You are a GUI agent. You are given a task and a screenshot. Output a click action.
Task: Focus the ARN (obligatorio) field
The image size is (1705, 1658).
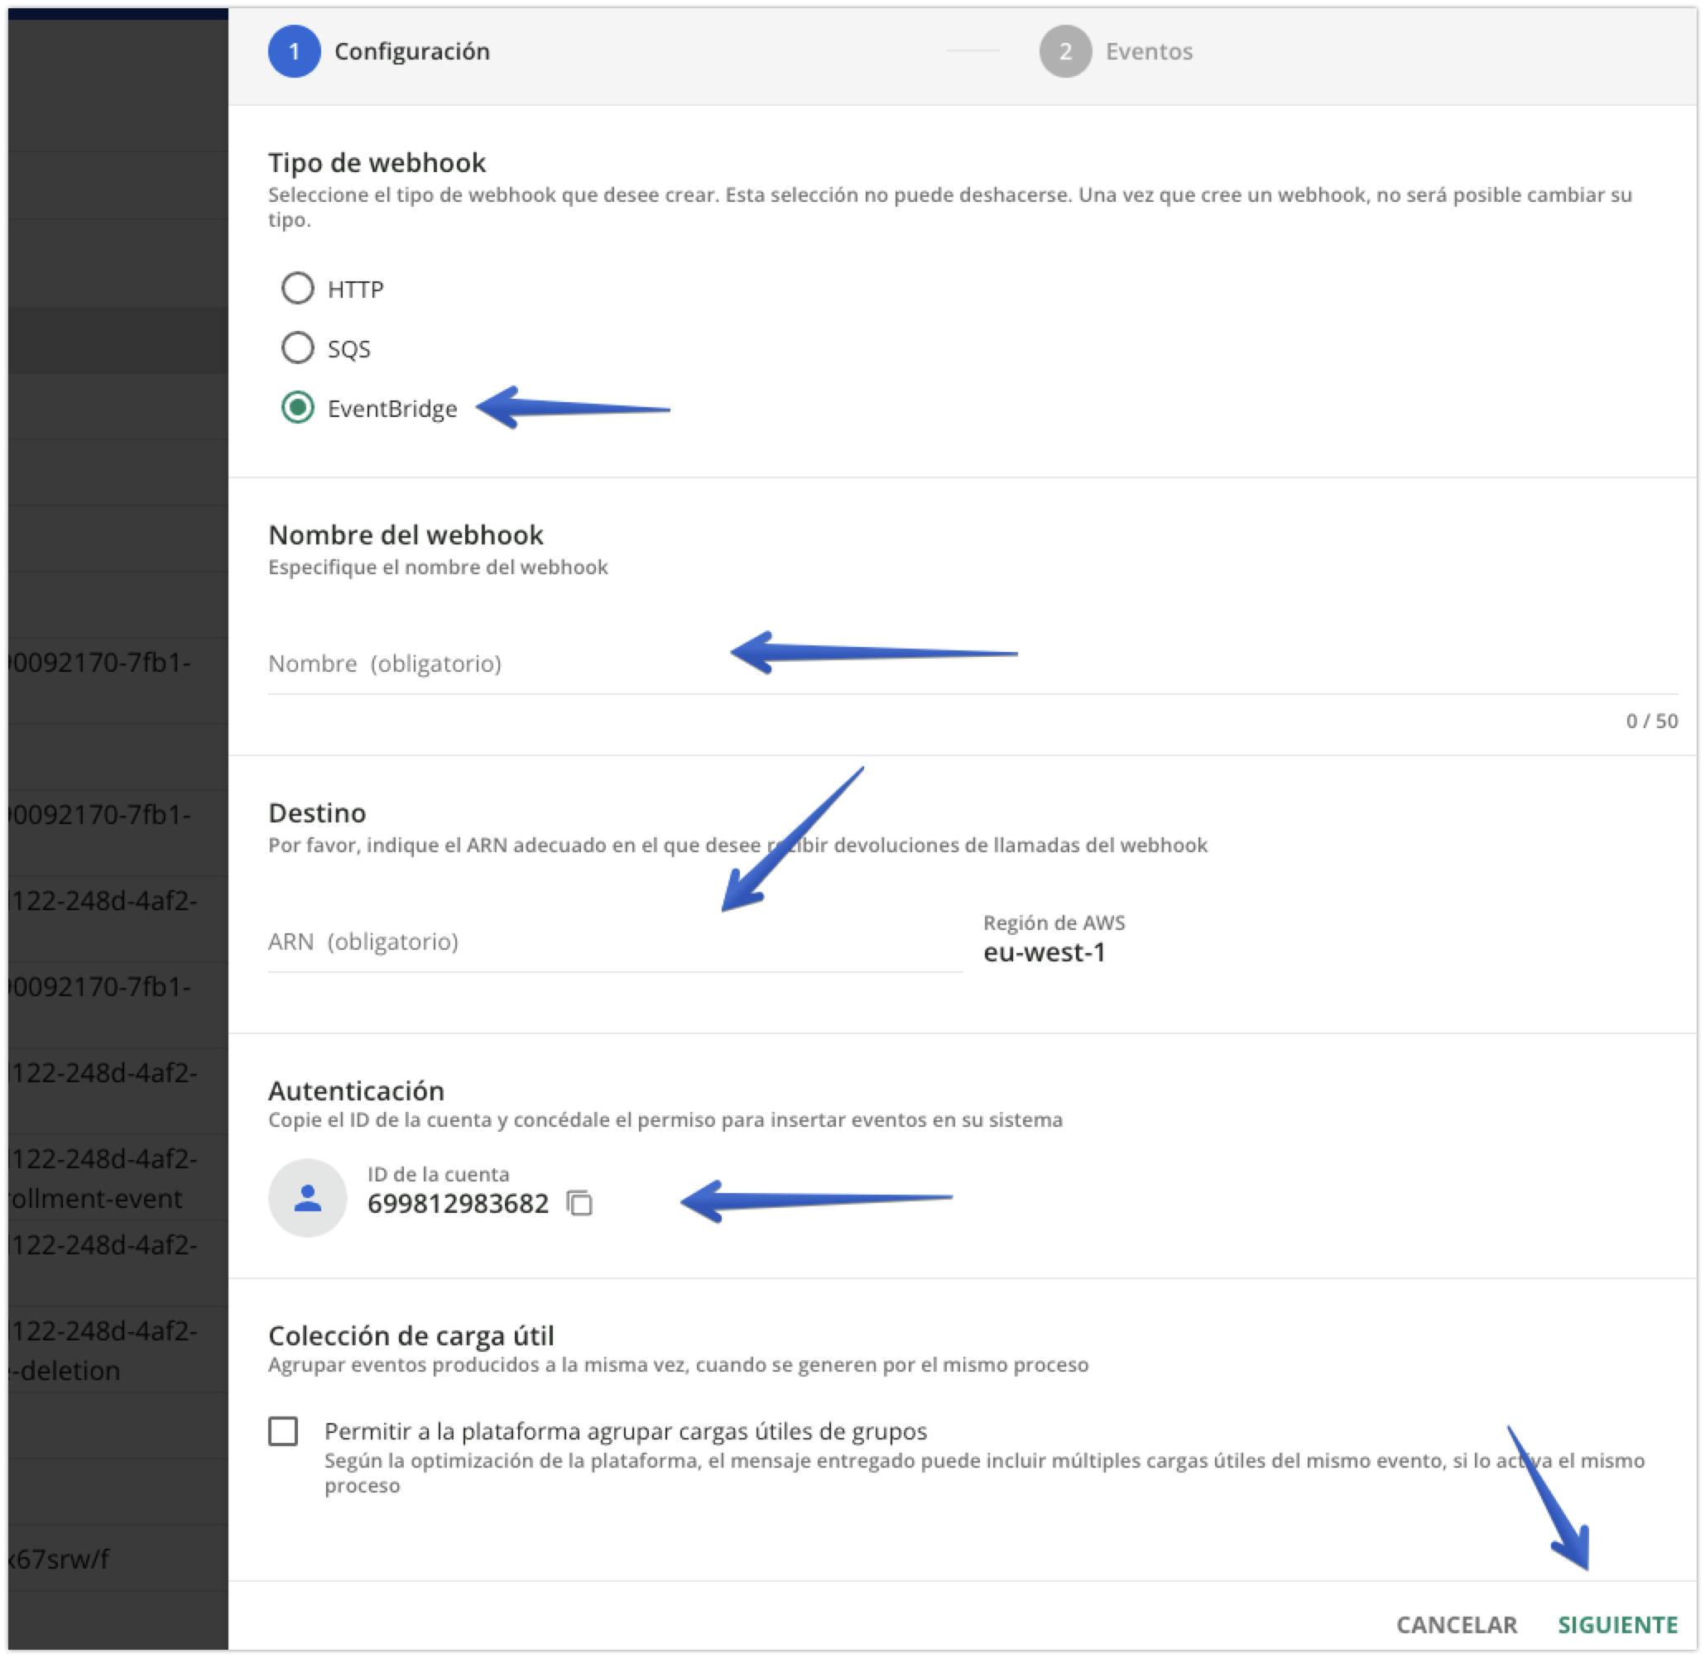click(614, 942)
